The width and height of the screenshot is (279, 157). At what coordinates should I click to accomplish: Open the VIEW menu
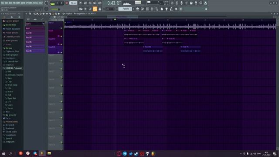[23, 3]
